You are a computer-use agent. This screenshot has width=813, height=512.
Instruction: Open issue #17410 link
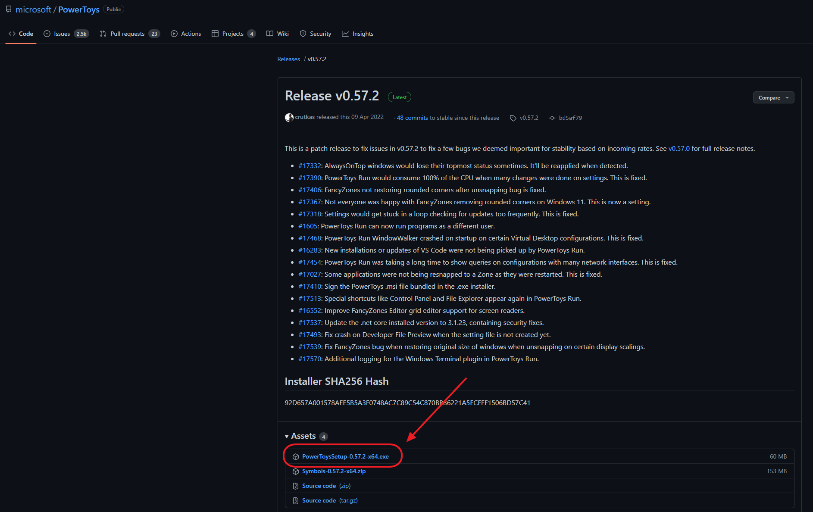(310, 286)
